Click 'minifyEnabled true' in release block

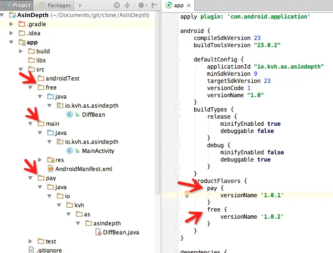[x=250, y=123]
